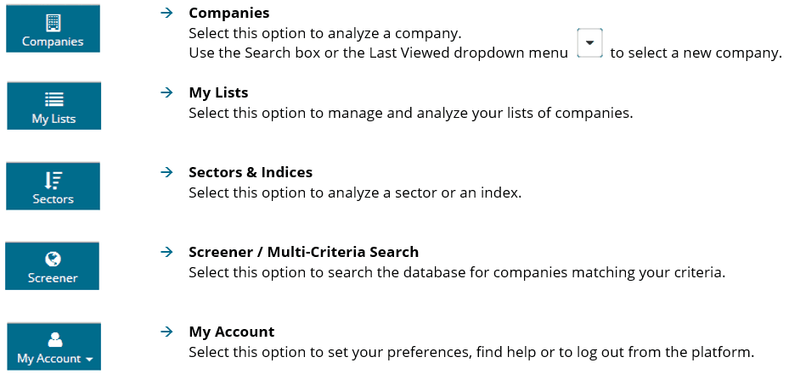Click the Companies building icon

click(x=53, y=22)
